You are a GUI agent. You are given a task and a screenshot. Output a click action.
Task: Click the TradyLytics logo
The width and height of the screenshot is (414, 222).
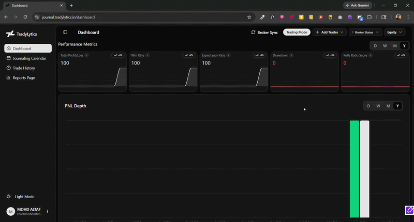(10, 34)
